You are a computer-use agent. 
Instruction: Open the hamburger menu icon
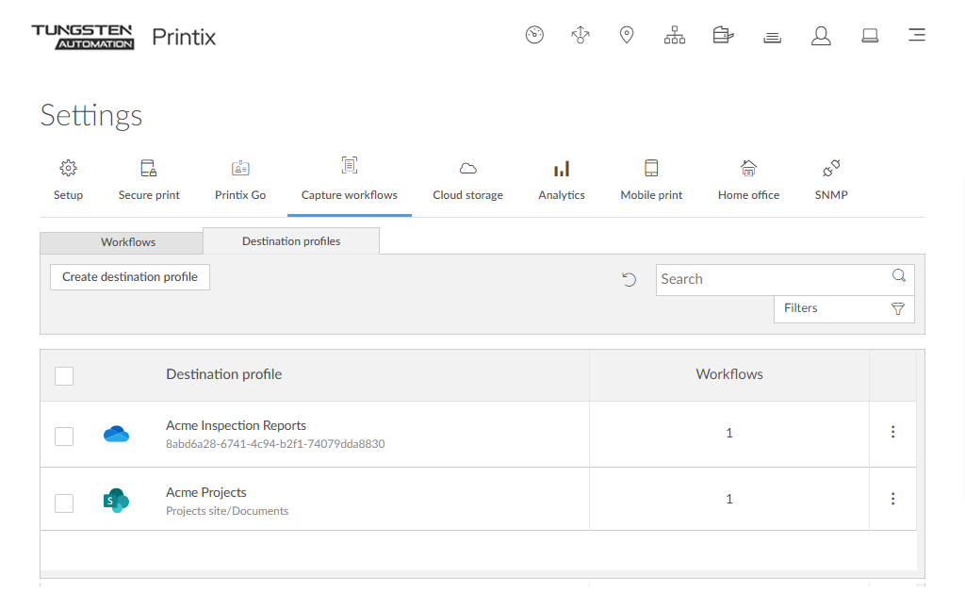(916, 36)
